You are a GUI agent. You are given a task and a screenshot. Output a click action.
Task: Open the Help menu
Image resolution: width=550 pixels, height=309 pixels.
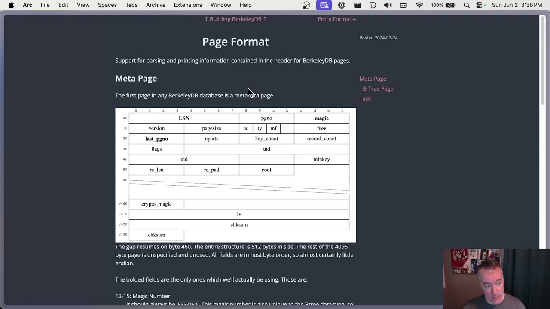(246, 5)
